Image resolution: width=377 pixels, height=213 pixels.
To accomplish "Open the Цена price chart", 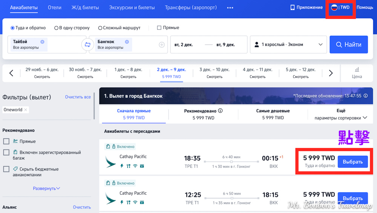I will (x=357, y=73).
